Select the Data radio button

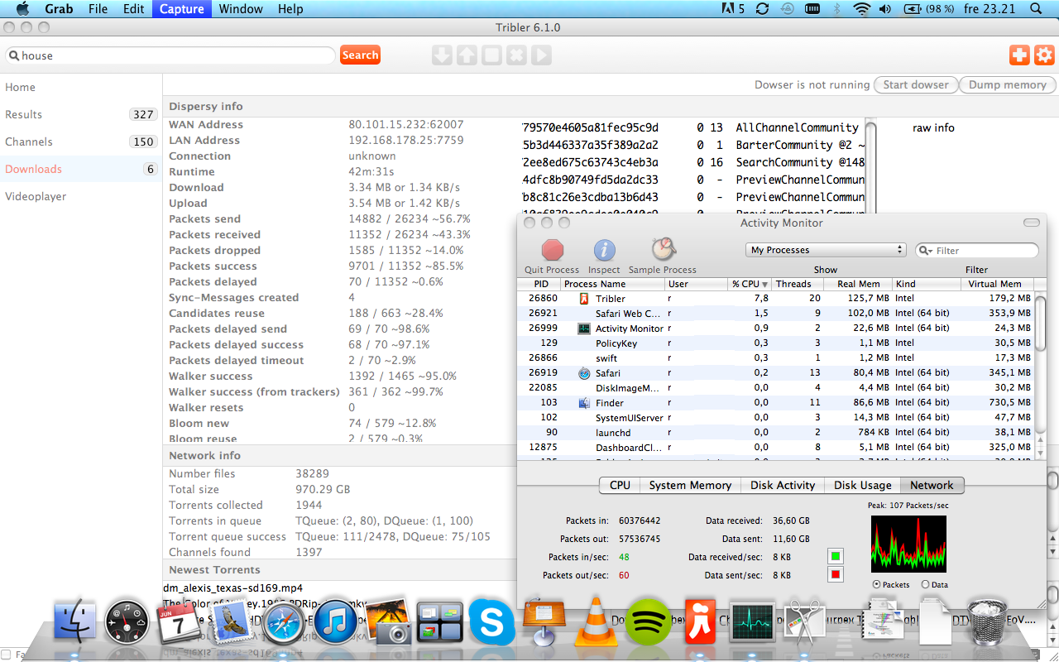click(924, 584)
